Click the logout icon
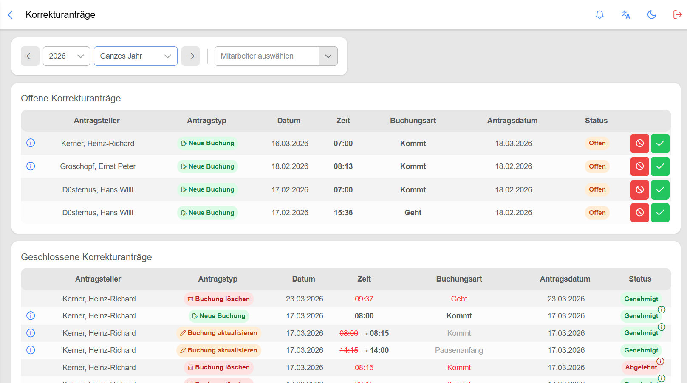Viewport: 687px width, 383px height. [677, 15]
